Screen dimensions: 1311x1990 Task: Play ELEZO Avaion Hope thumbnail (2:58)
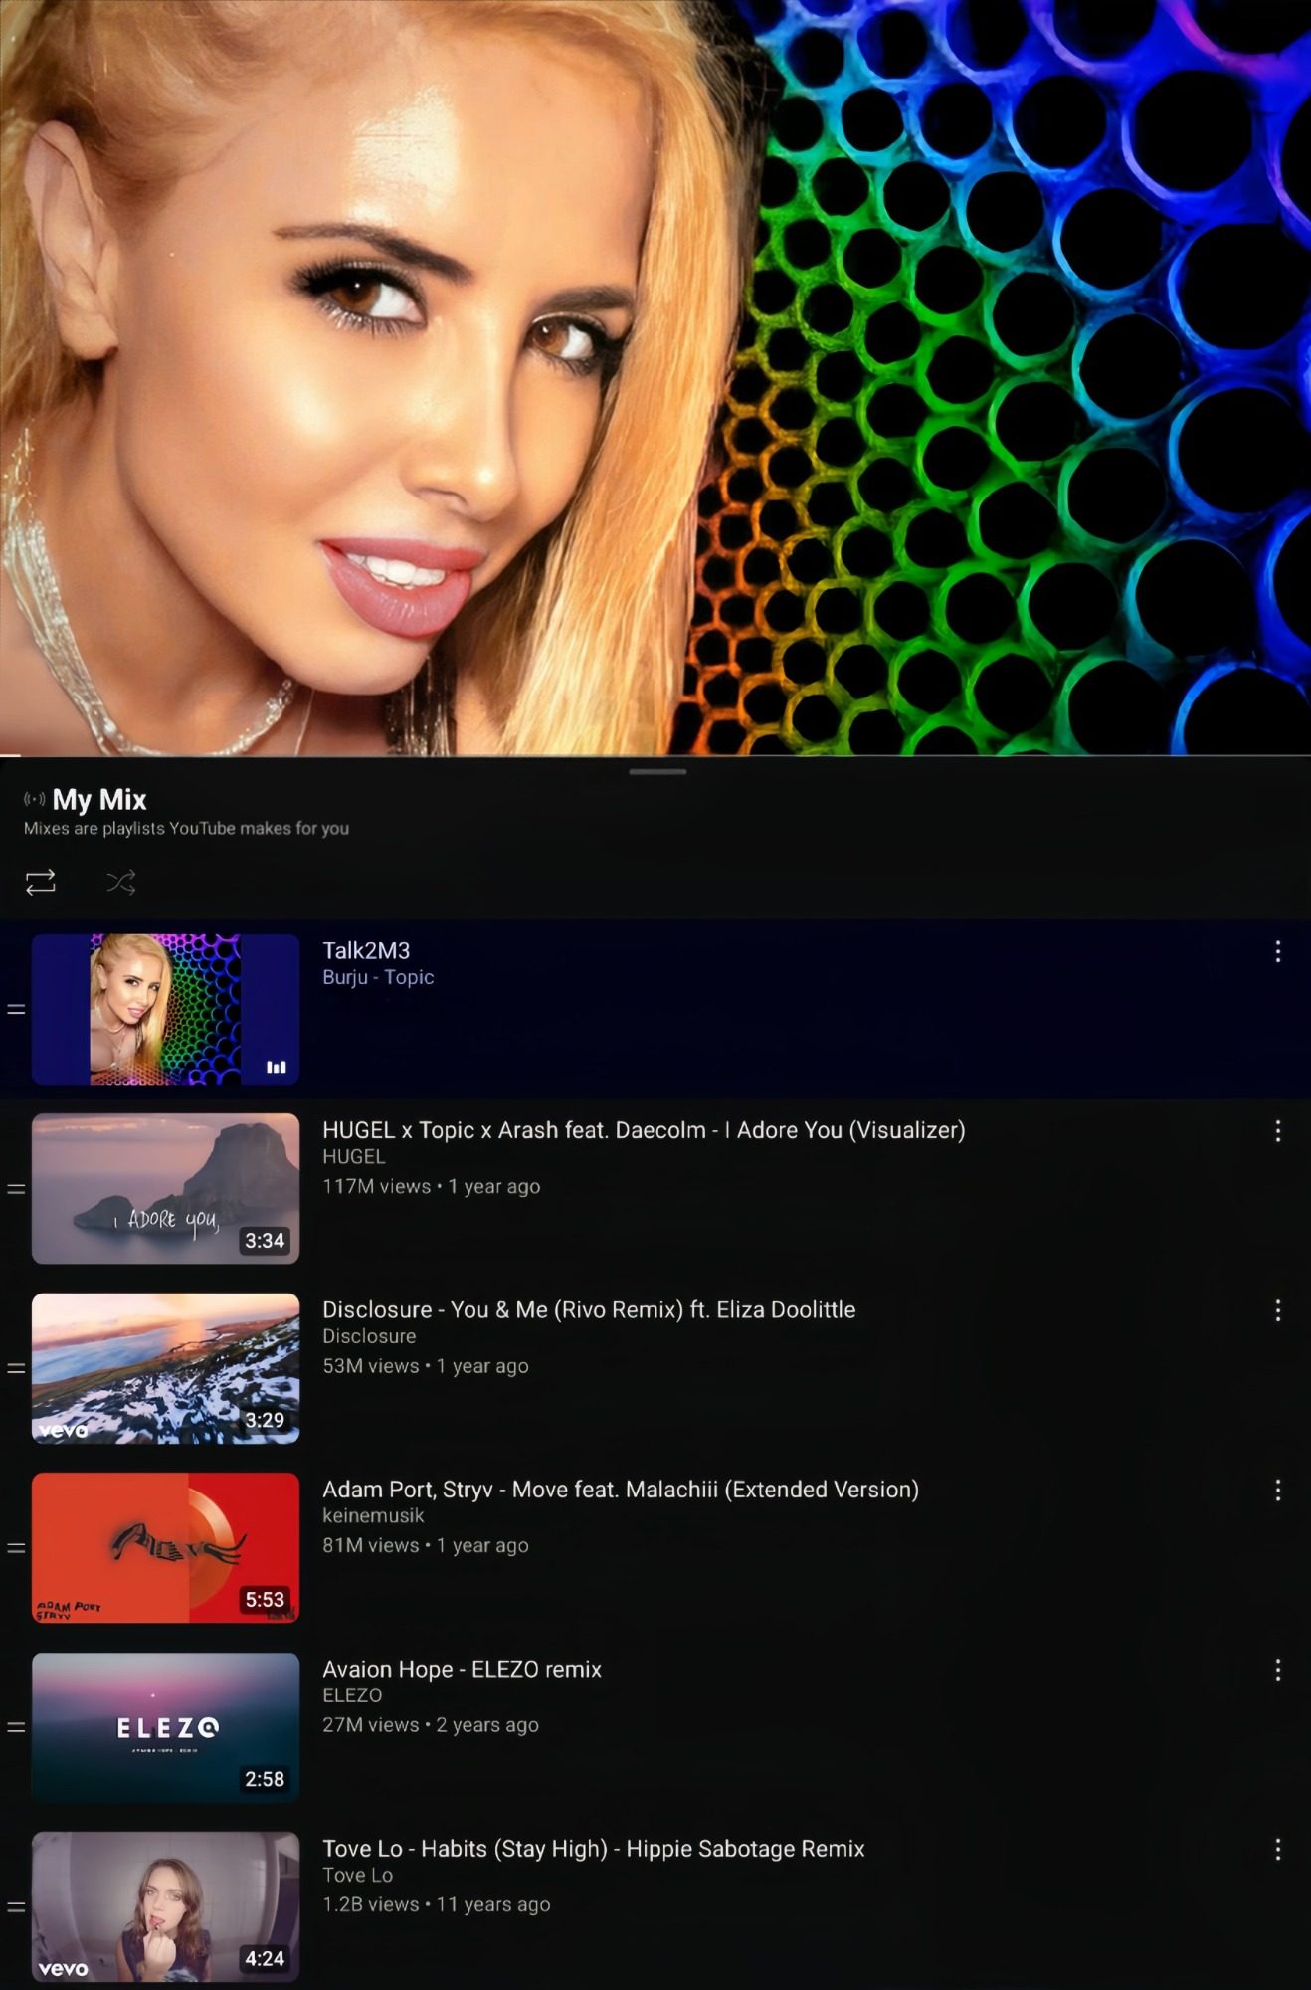165,1727
